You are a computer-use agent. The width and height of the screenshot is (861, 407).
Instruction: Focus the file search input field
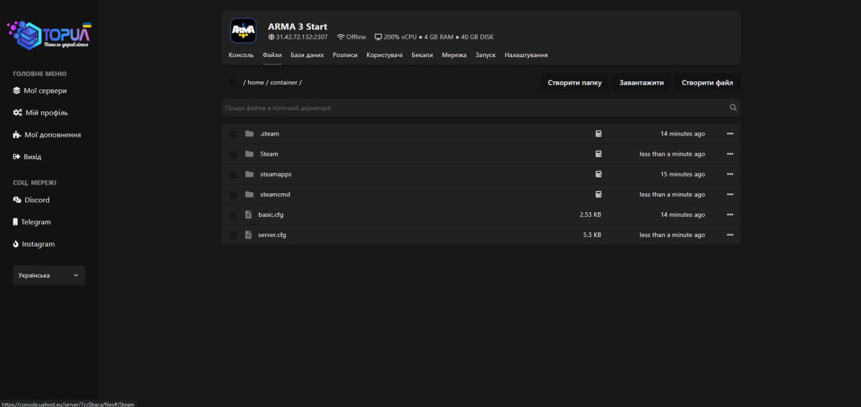click(471, 107)
